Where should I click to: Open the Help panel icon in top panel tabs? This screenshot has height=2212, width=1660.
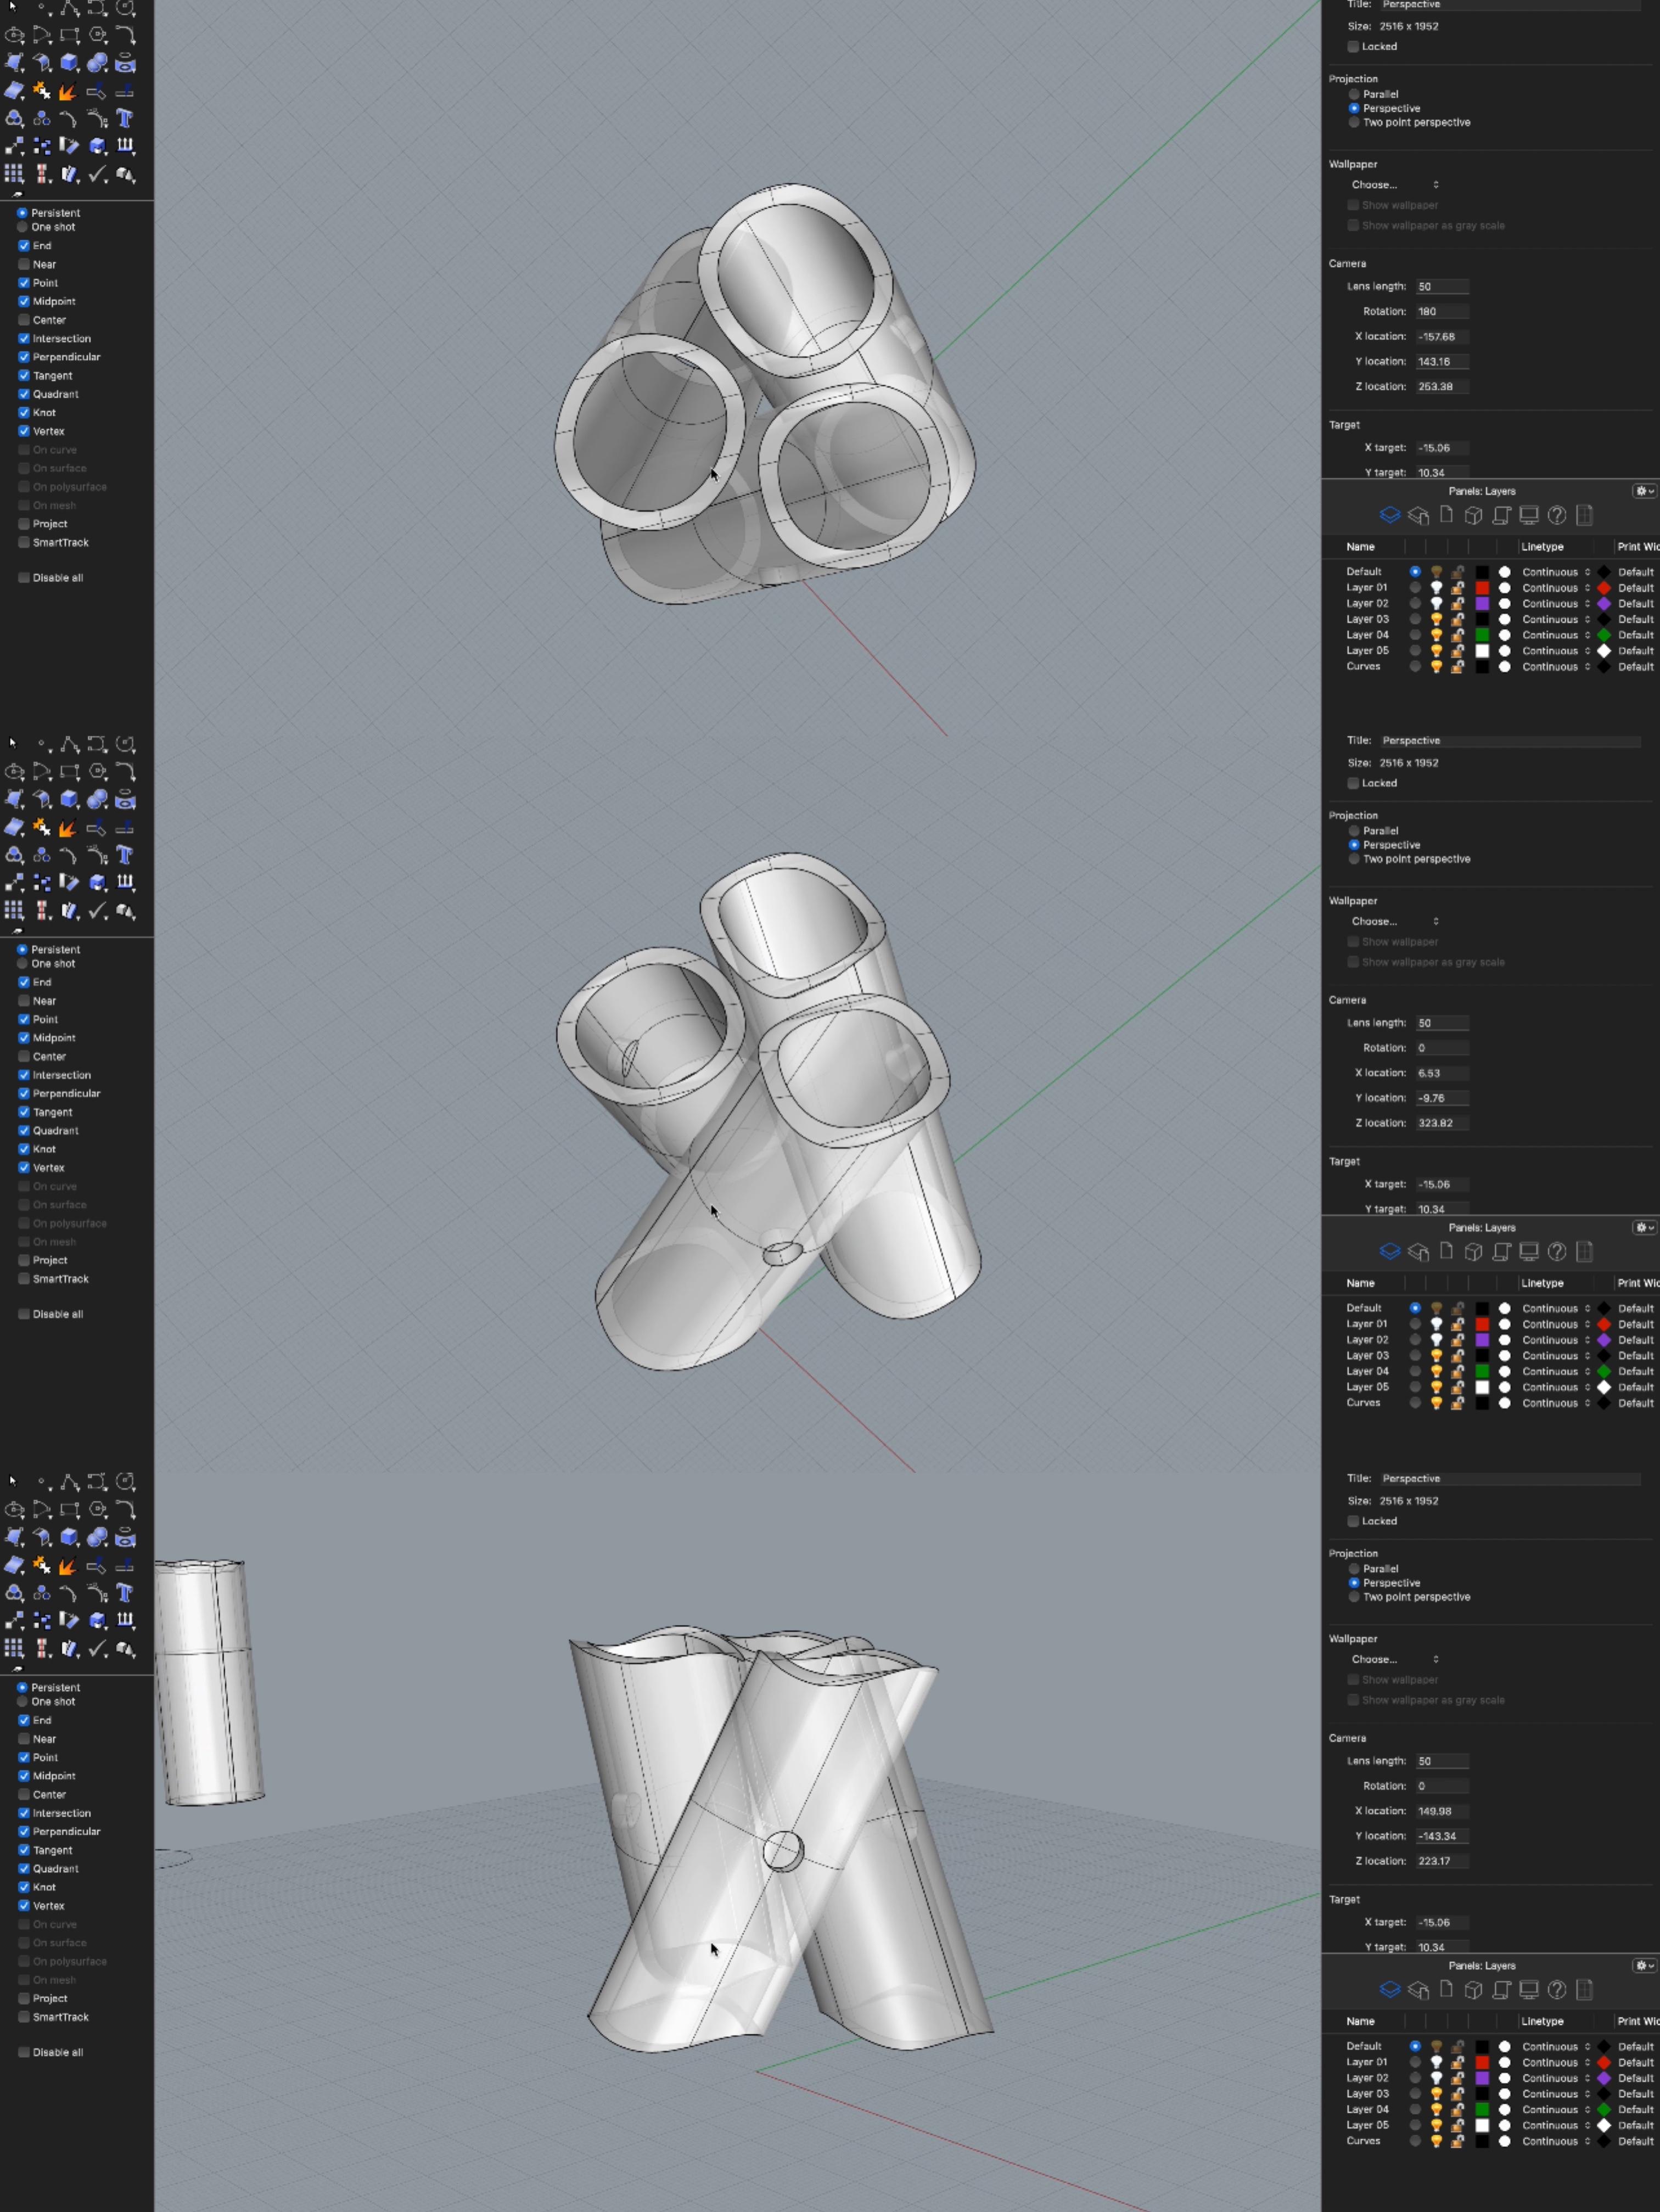pos(1556,515)
